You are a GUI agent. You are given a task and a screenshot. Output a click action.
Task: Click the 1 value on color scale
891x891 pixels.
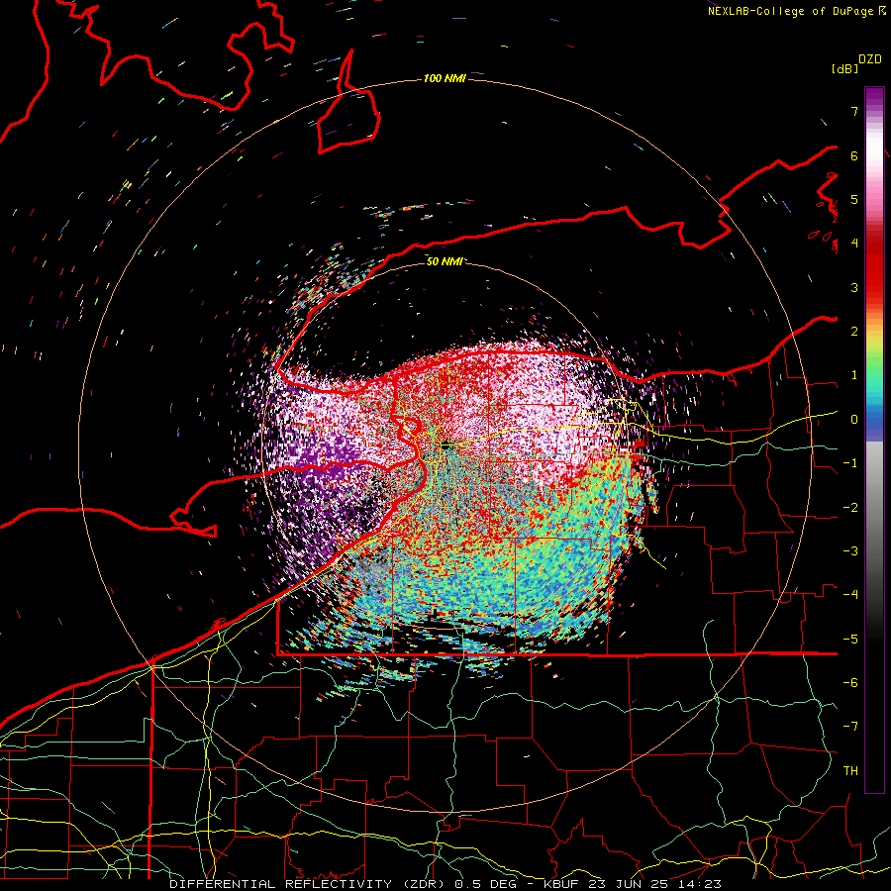coord(854,375)
